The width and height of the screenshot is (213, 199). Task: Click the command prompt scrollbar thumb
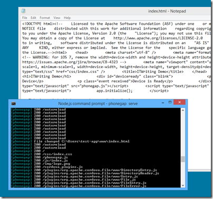[x=183, y=159]
